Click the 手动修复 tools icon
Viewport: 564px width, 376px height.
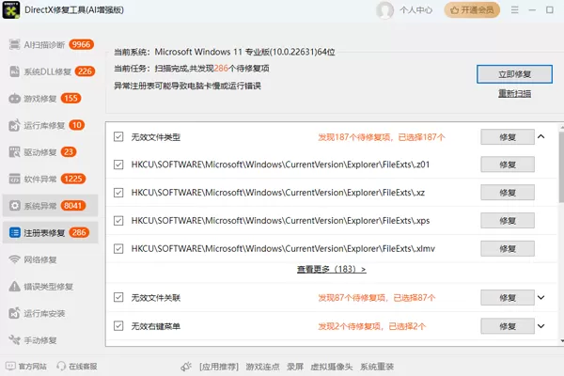pyautogui.click(x=14, y=340)
